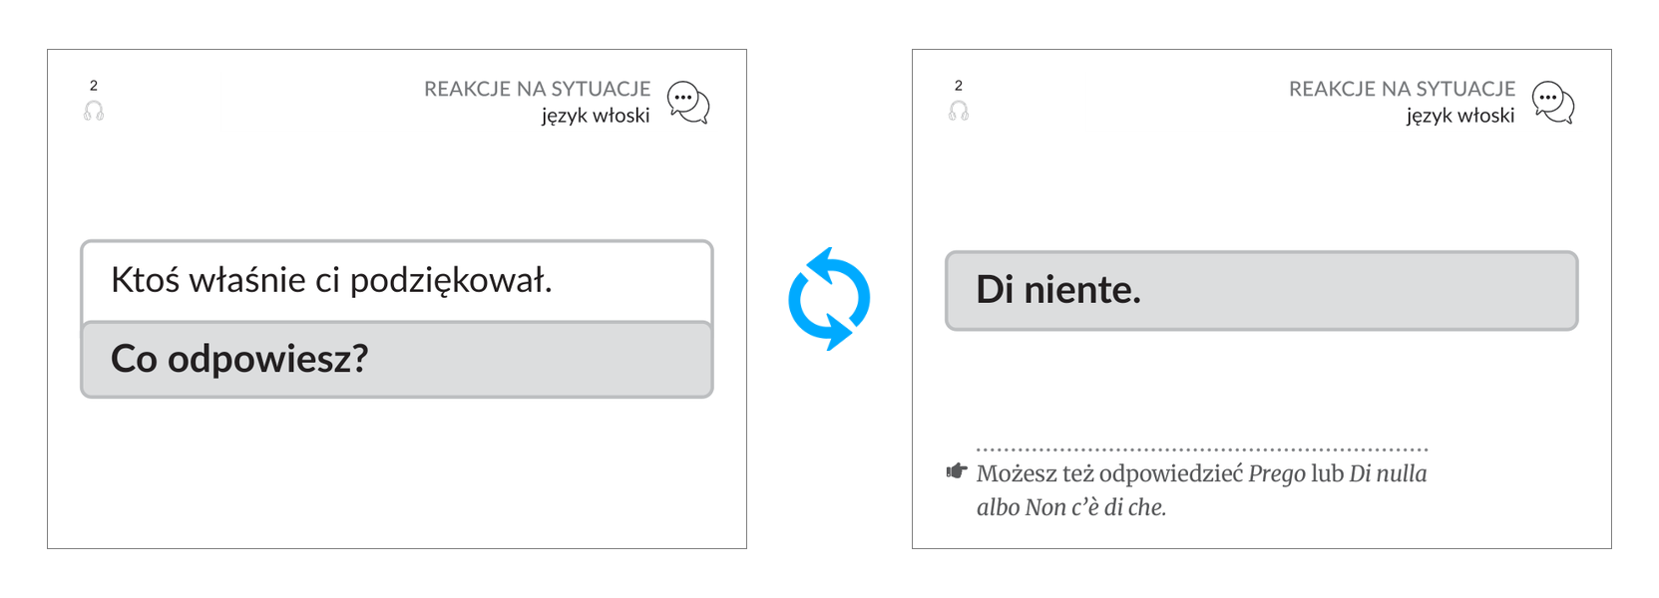This screenshot has width=1659, height=598.
Task: Click the dotted line above the tip
Action: coord(1202,449)
